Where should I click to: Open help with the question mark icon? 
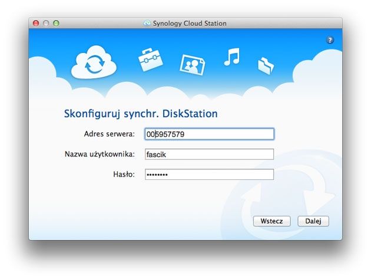(x=330, y=40)
